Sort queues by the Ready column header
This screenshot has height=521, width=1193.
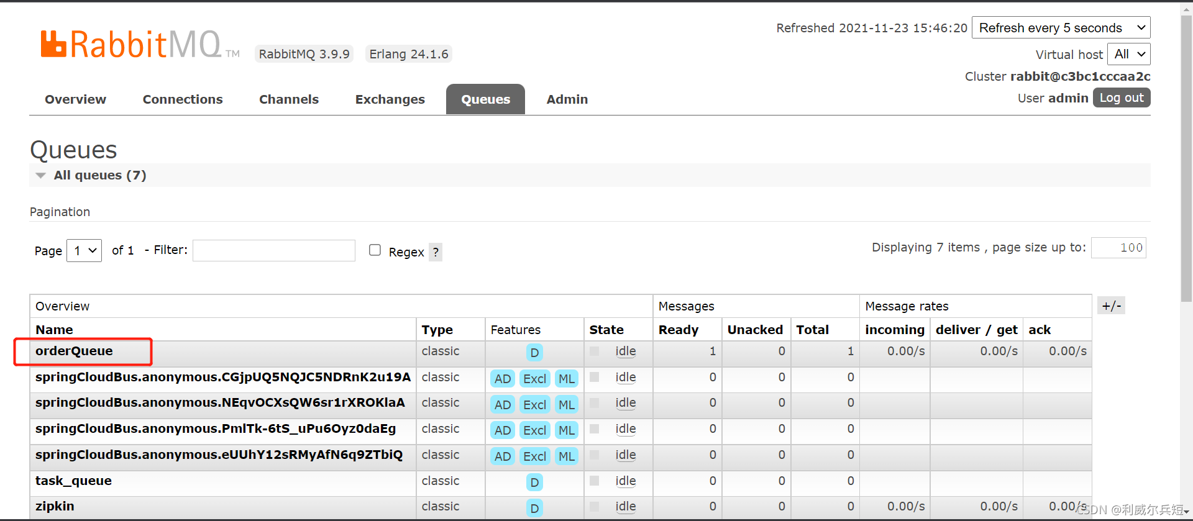(x=679, y=330)
